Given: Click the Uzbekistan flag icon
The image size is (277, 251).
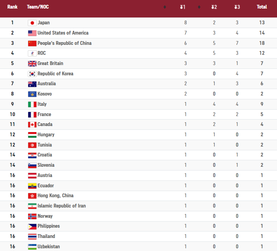Looking at the screenshot, I should pos(32,247).
